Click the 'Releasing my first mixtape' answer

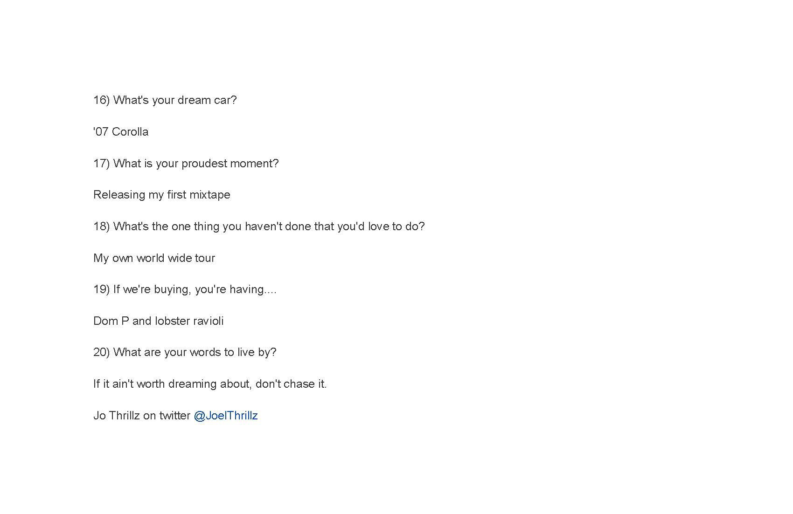coord(162,195)
